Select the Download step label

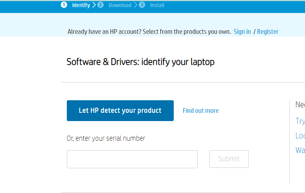point(120,5)
